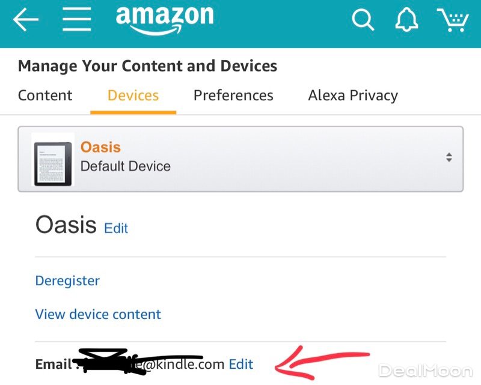Select the Devices tab

[x=133, y=95]
